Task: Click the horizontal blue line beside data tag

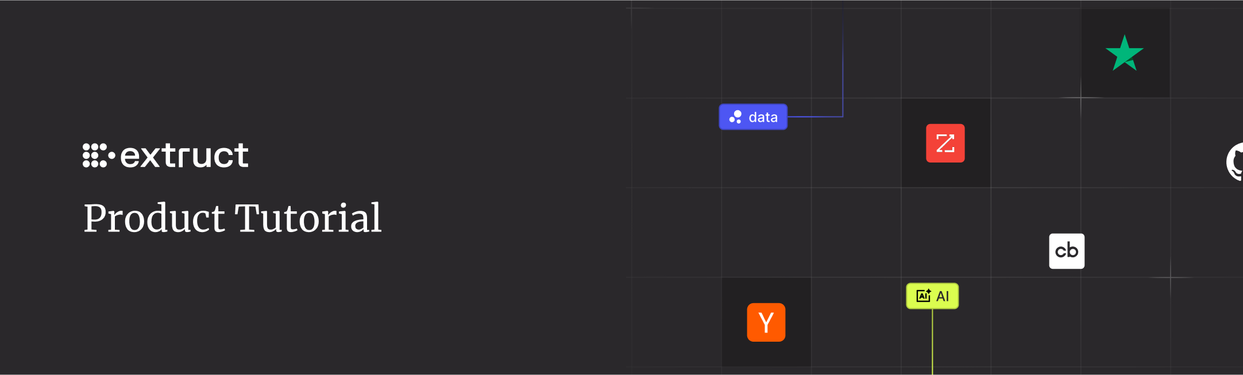Action: coord(814,117)
